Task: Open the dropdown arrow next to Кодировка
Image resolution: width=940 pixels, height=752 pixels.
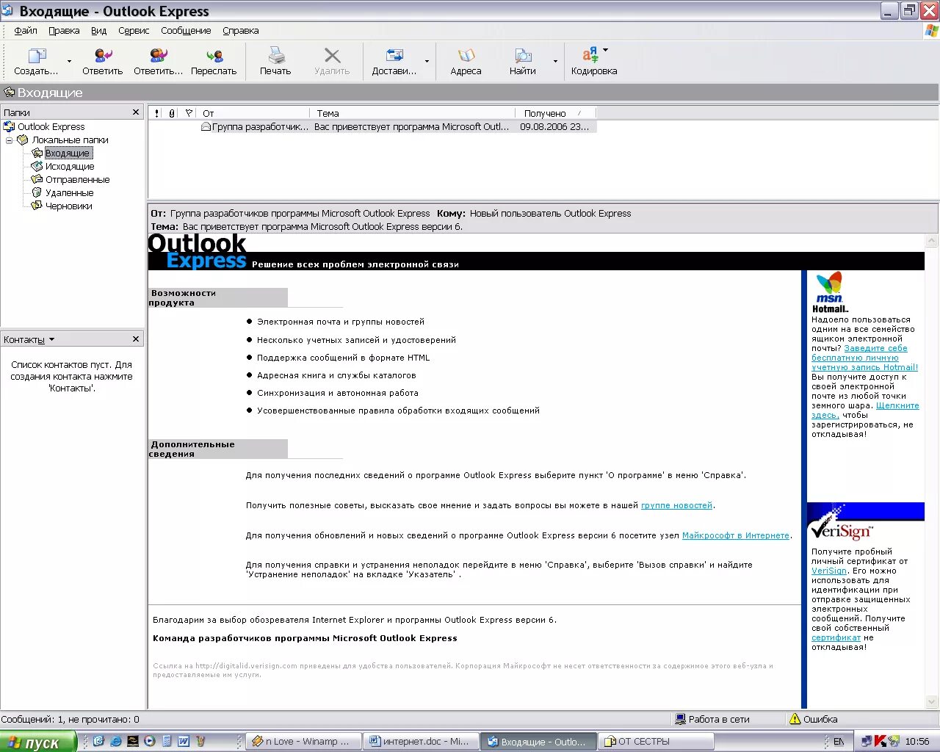Action: click(606, 50)
